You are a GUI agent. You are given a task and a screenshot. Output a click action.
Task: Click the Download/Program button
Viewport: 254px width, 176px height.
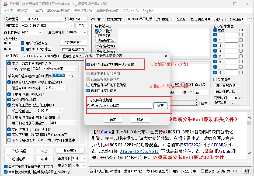pyautogui.click(x=19, y=151)
